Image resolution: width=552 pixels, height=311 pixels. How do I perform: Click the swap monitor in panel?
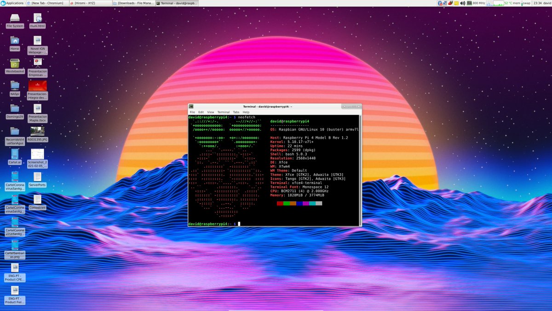coord(526,3)
